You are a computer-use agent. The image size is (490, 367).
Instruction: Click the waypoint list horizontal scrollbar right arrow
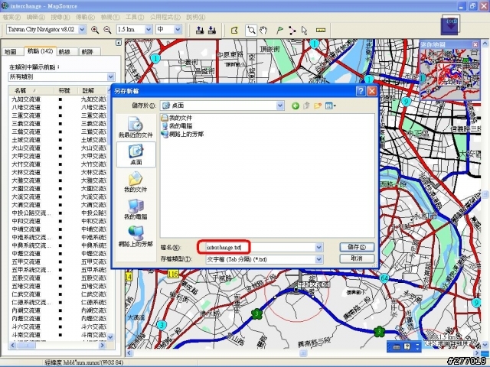[x=103, y=346]
